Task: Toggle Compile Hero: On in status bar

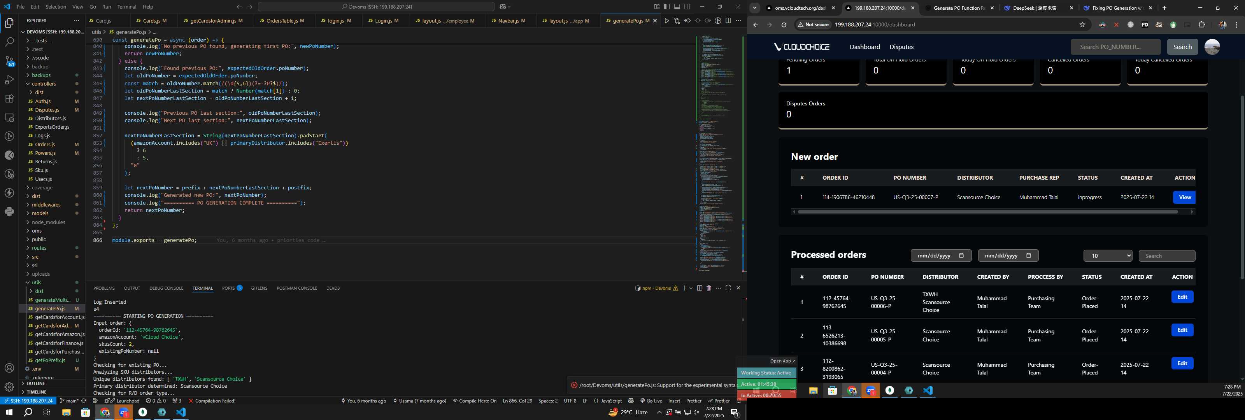Action: 475,401
